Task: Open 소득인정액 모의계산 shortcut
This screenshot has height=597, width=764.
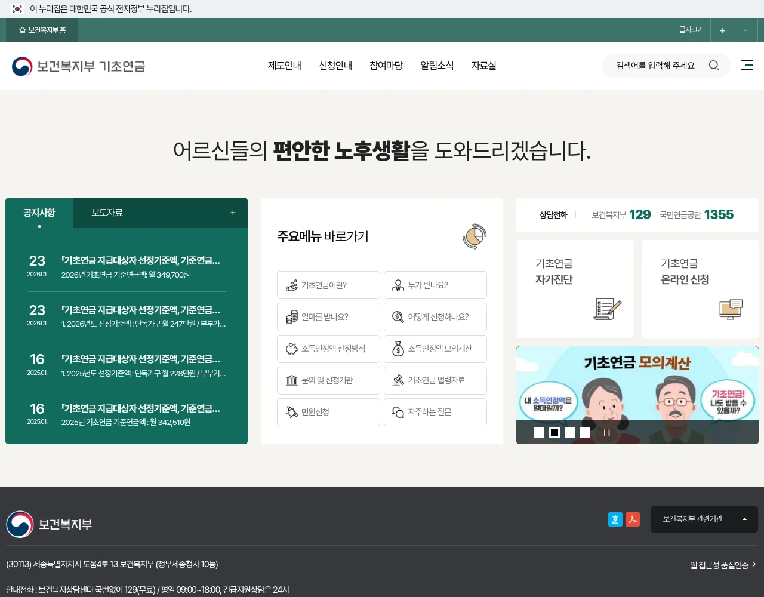Action: click(435, 349)
